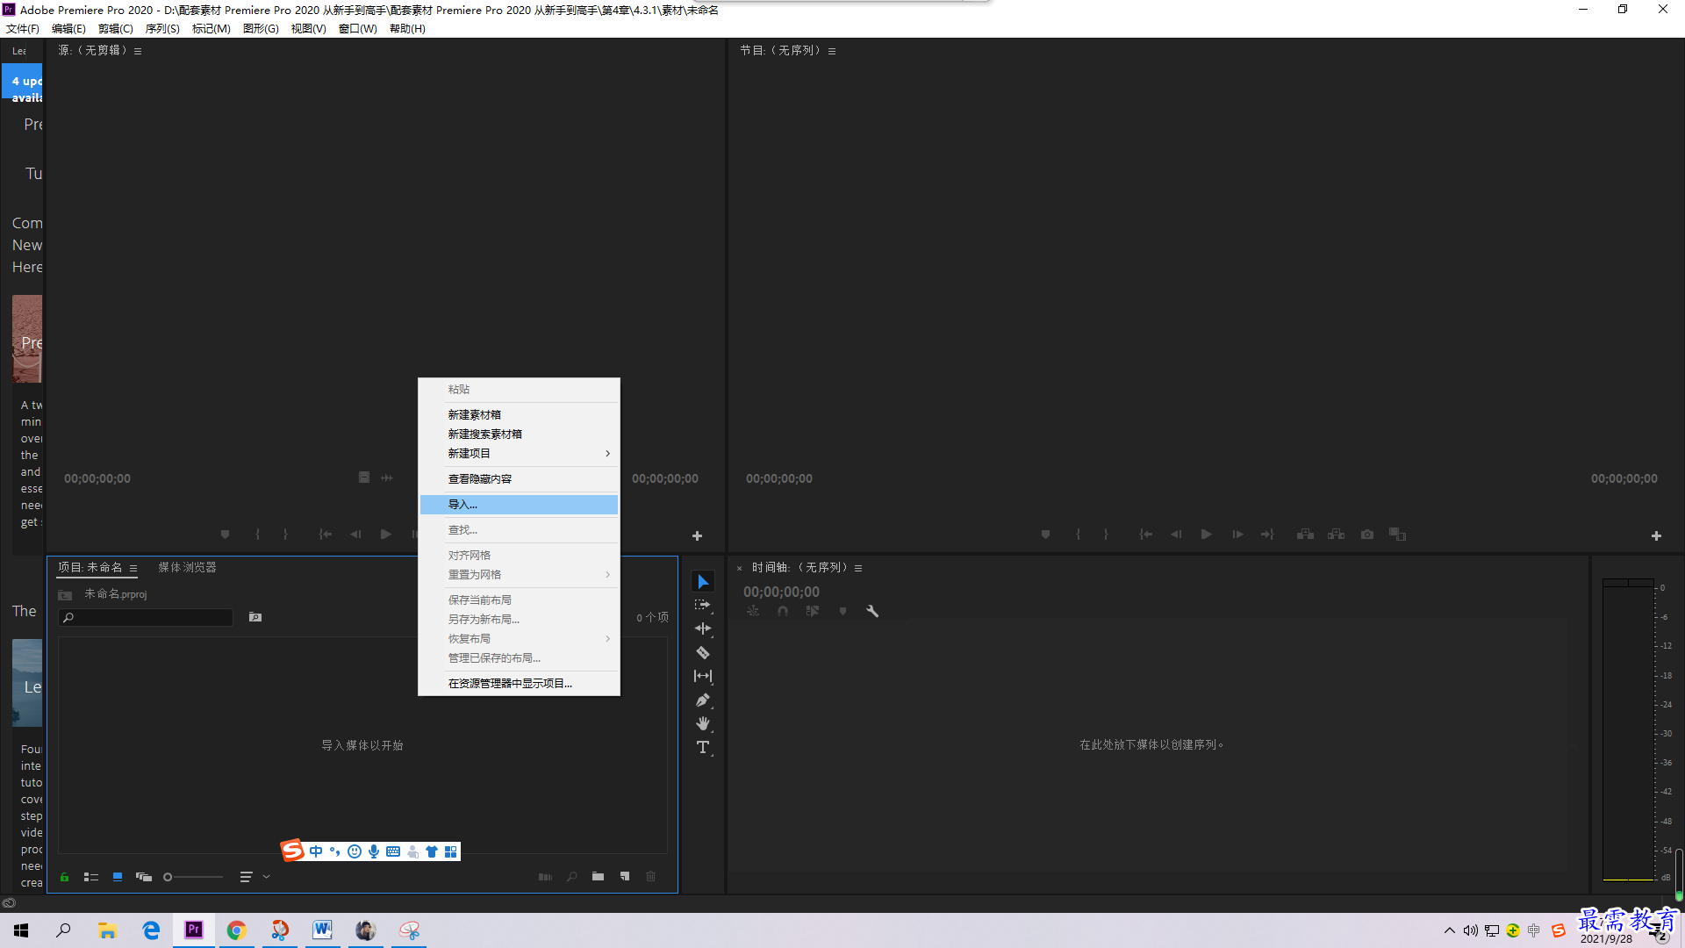Switch Project panel to list view
This screenshot has width=1685, height=948.
(x=90, y=877)
